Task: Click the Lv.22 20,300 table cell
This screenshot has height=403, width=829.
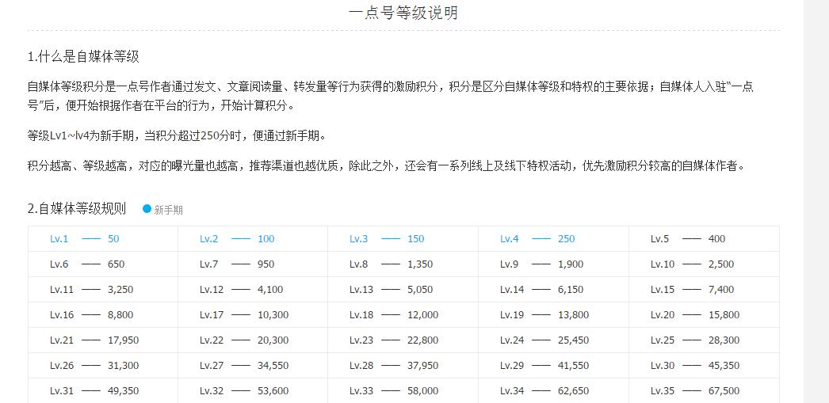Action: coord(253,340)
